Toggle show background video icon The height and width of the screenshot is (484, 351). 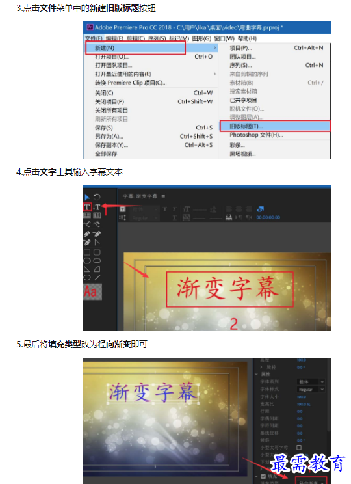260,209
